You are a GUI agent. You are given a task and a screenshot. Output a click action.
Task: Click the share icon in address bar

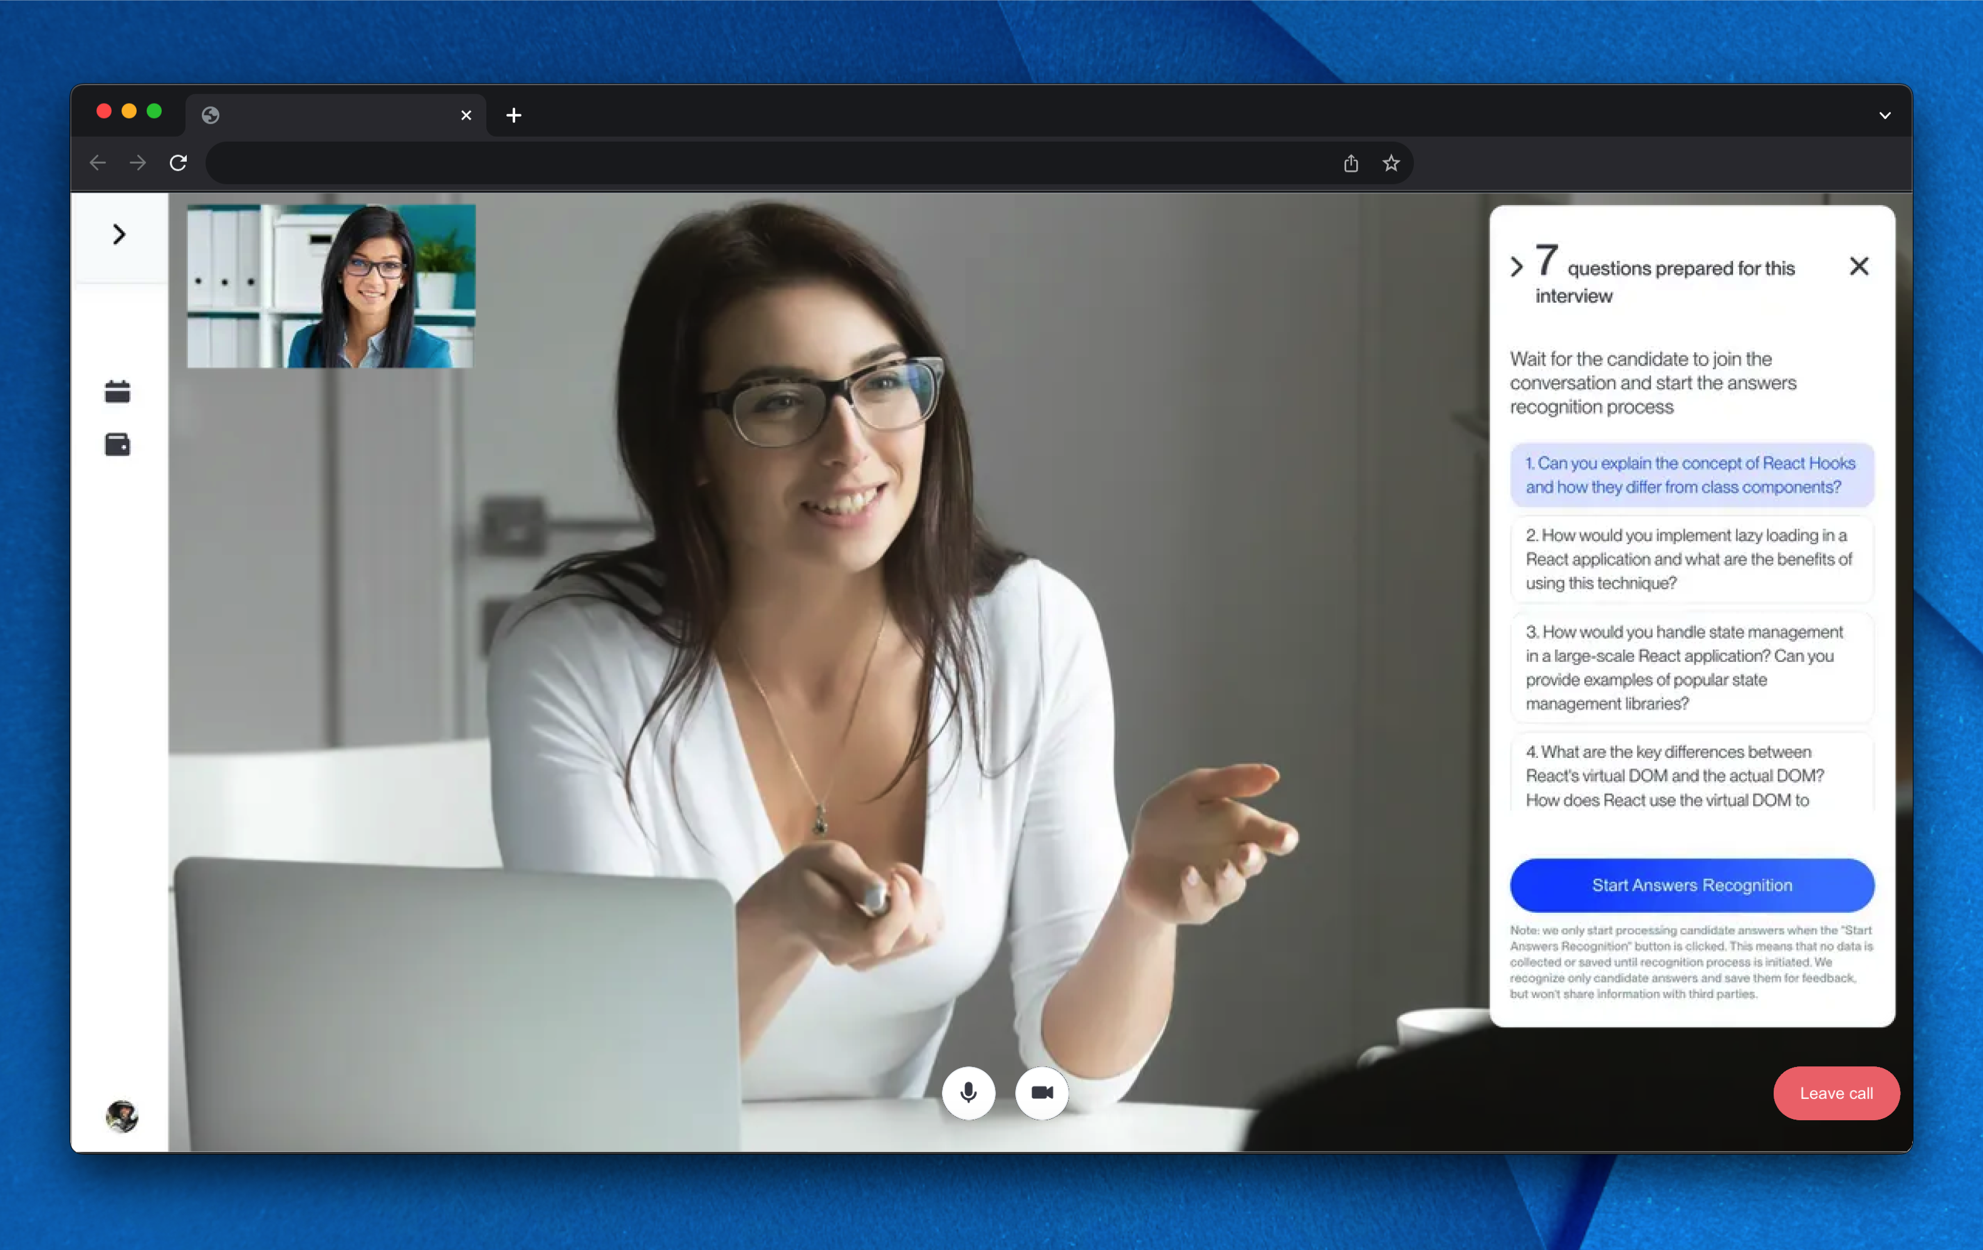pyautogui.click(x=1351, y=163)
